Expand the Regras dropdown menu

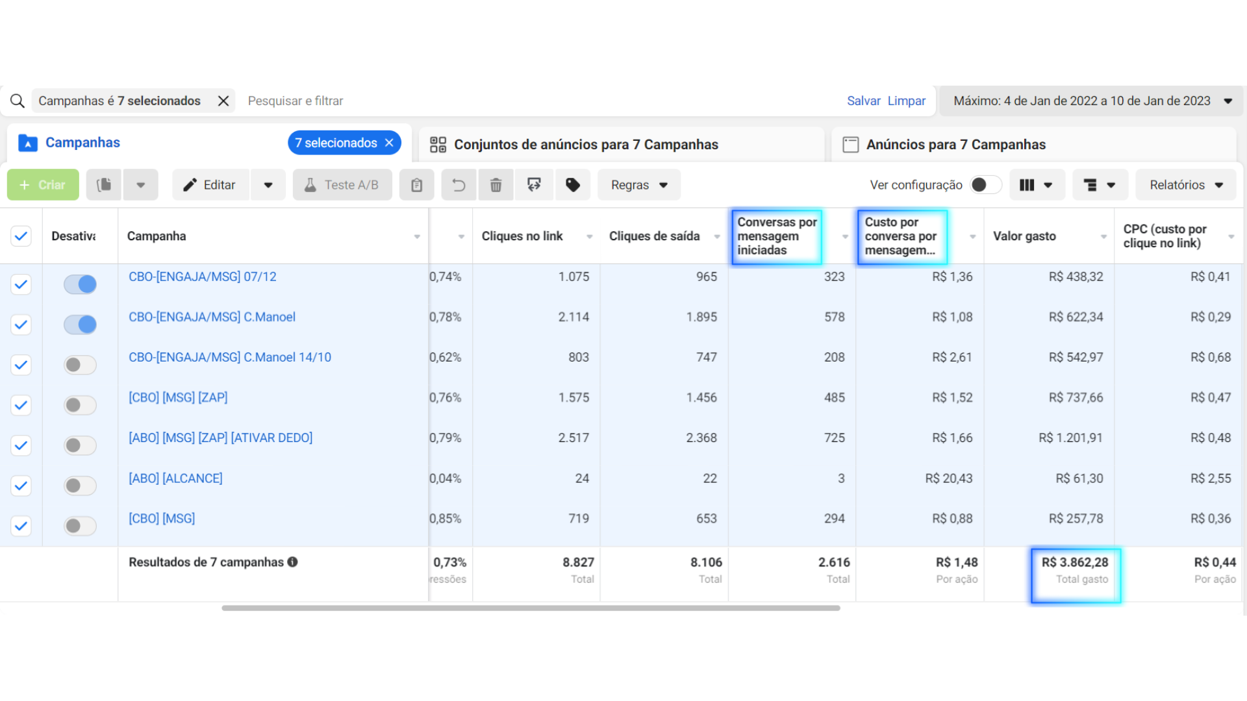pyautogui.click(x=638, y=185)
